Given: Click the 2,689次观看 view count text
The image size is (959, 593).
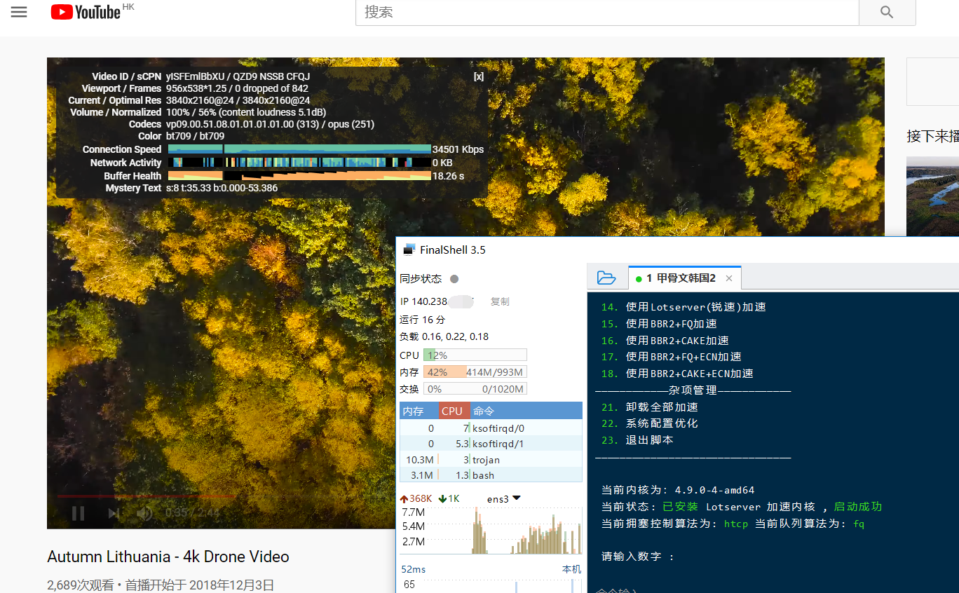Looking at the screenshot, I should (x=80, y=585).
